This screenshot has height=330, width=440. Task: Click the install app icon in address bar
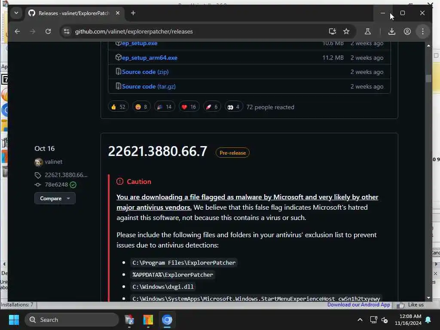point(332,31)
